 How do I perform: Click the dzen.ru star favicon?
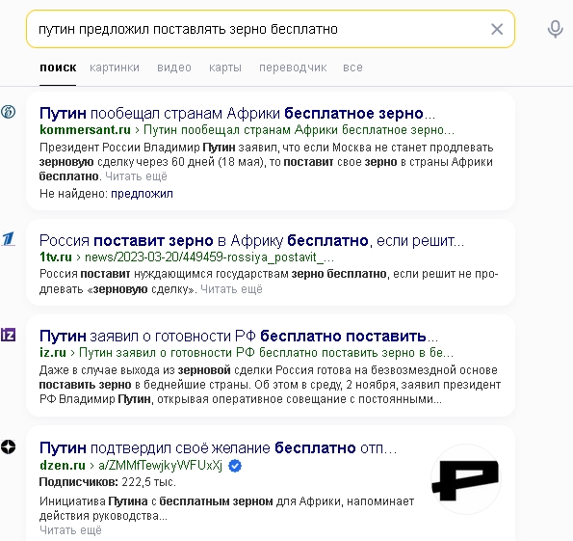tap(8, 446)
